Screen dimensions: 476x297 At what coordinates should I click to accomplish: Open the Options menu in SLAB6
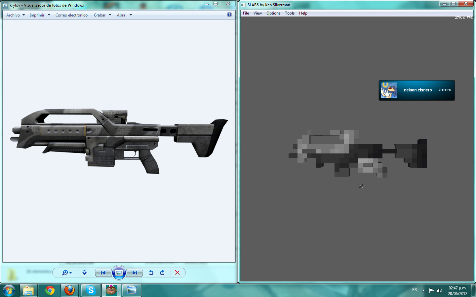pyautogui.click(x=273, y=13)
